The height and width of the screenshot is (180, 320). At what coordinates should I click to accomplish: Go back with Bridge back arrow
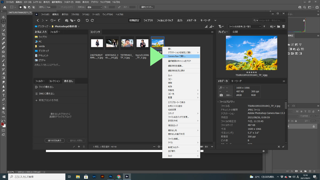[38, 20]
